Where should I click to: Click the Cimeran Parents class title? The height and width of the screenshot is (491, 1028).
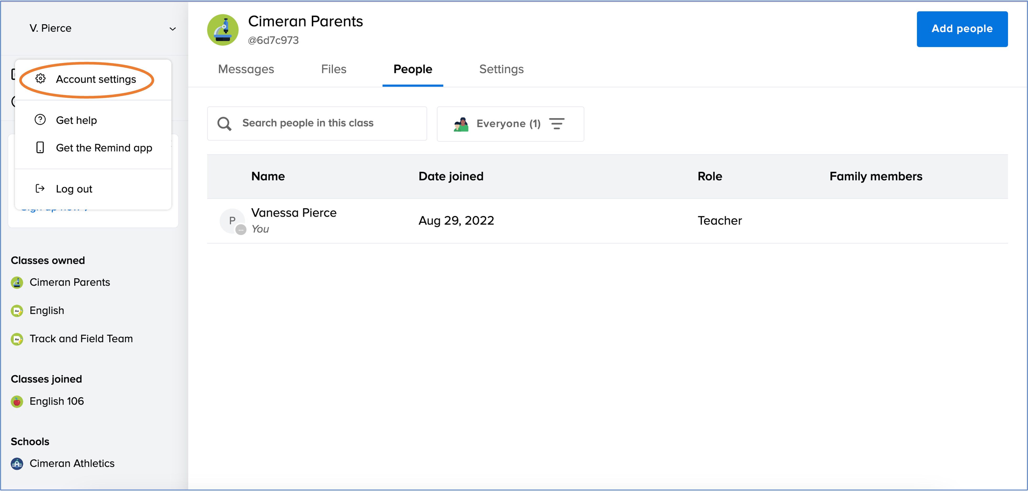(x=305, y=21)
